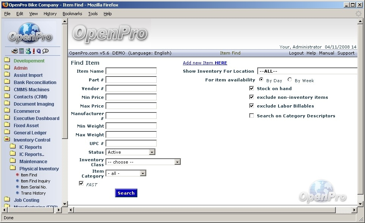
Task: Enable Search on Category Descriptors
Action: point(252,115)
